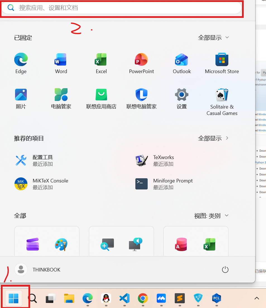Open the monitor-with-speaker icon in All section
The height and width of the screenshot is (308, 266).
(x=136, y=244)
